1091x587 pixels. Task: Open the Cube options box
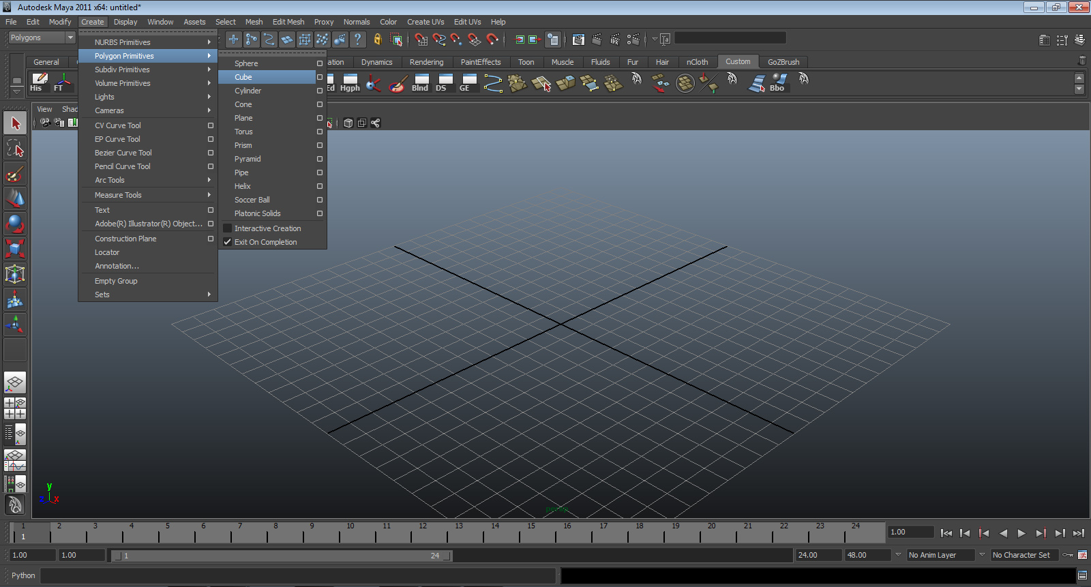click(x=319, y=77)
